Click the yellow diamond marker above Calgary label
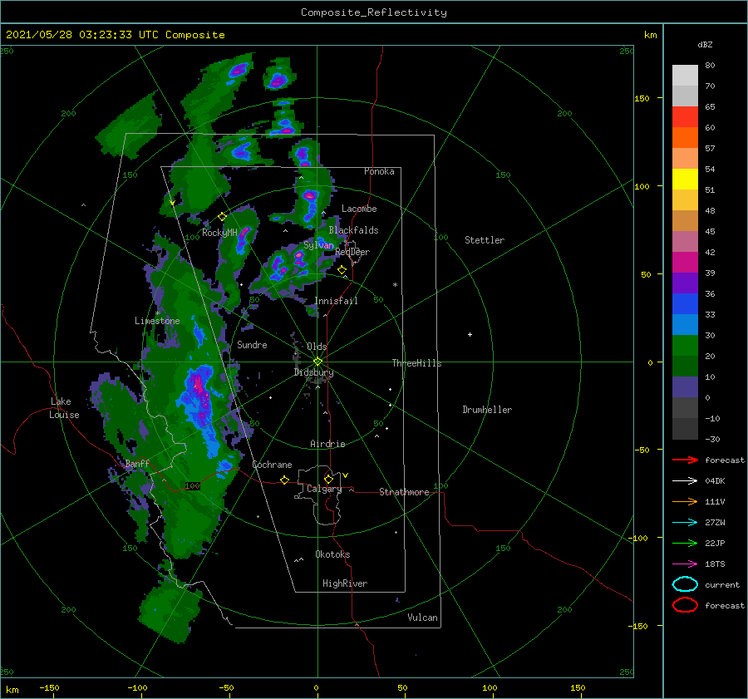 328,479
